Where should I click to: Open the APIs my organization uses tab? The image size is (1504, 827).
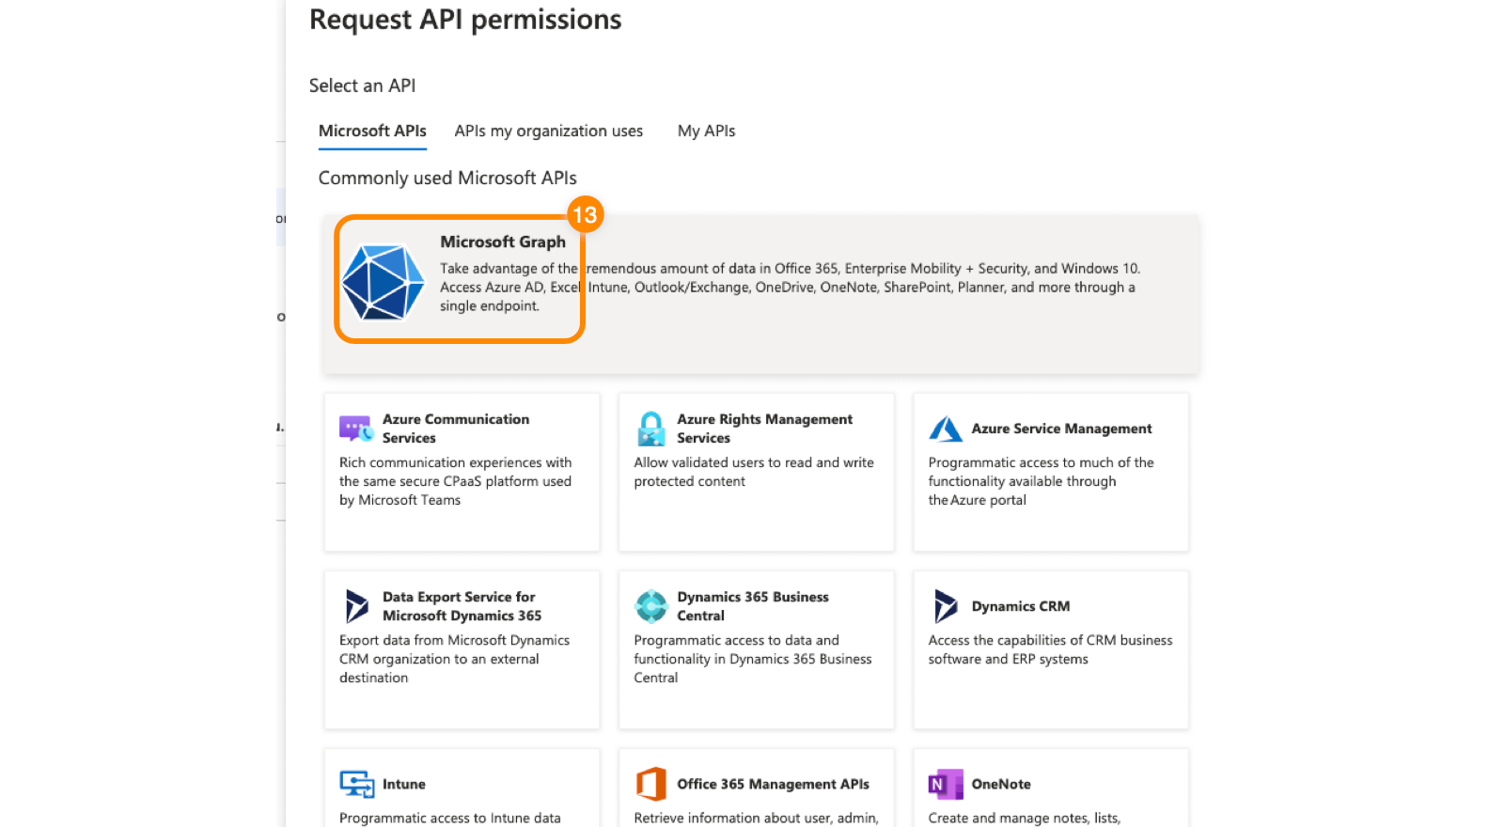(549, 131)
